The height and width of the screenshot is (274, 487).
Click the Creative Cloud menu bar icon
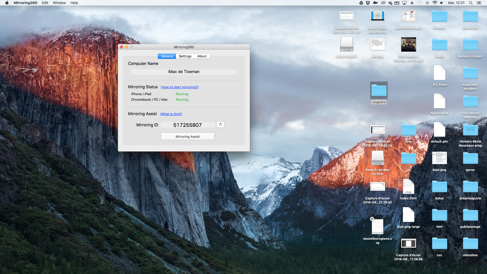[383, 3]
